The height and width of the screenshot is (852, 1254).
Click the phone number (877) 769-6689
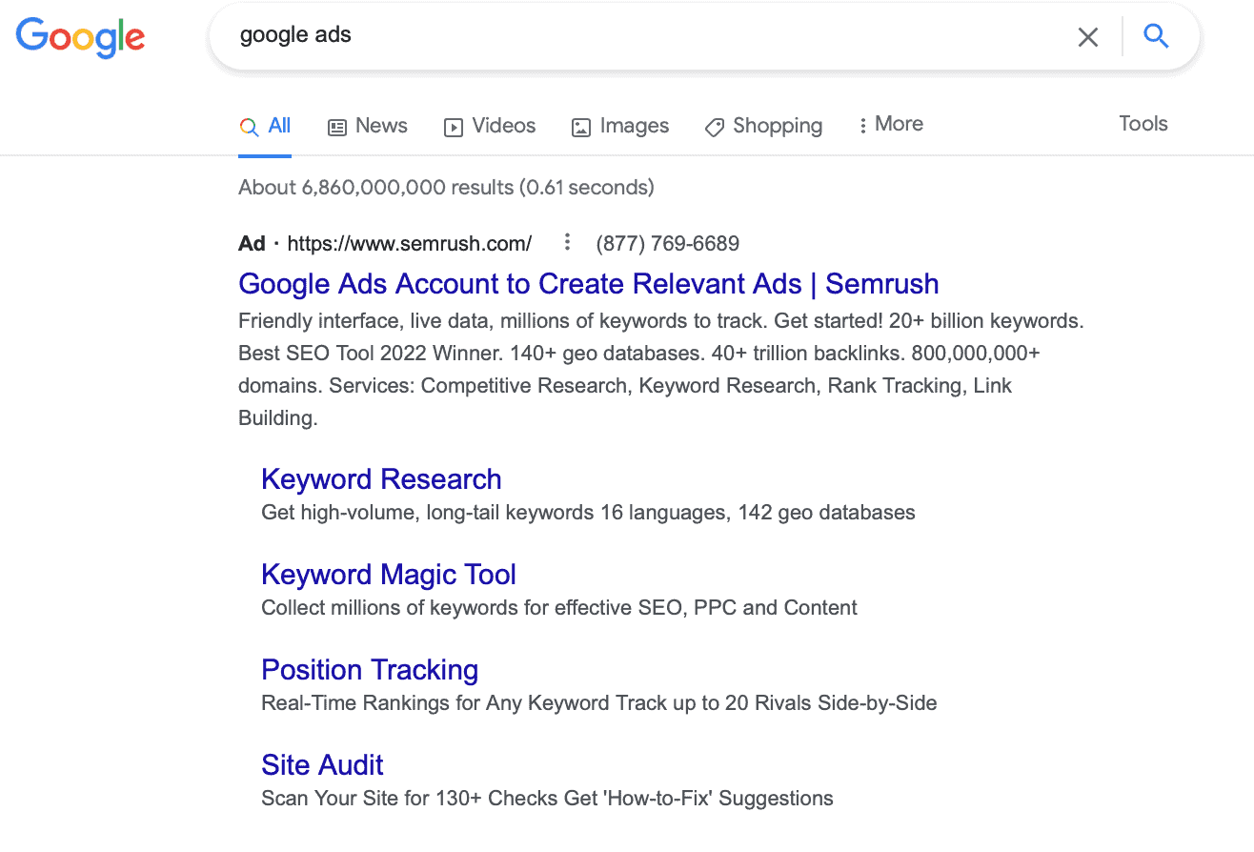[x=668, y=243]
